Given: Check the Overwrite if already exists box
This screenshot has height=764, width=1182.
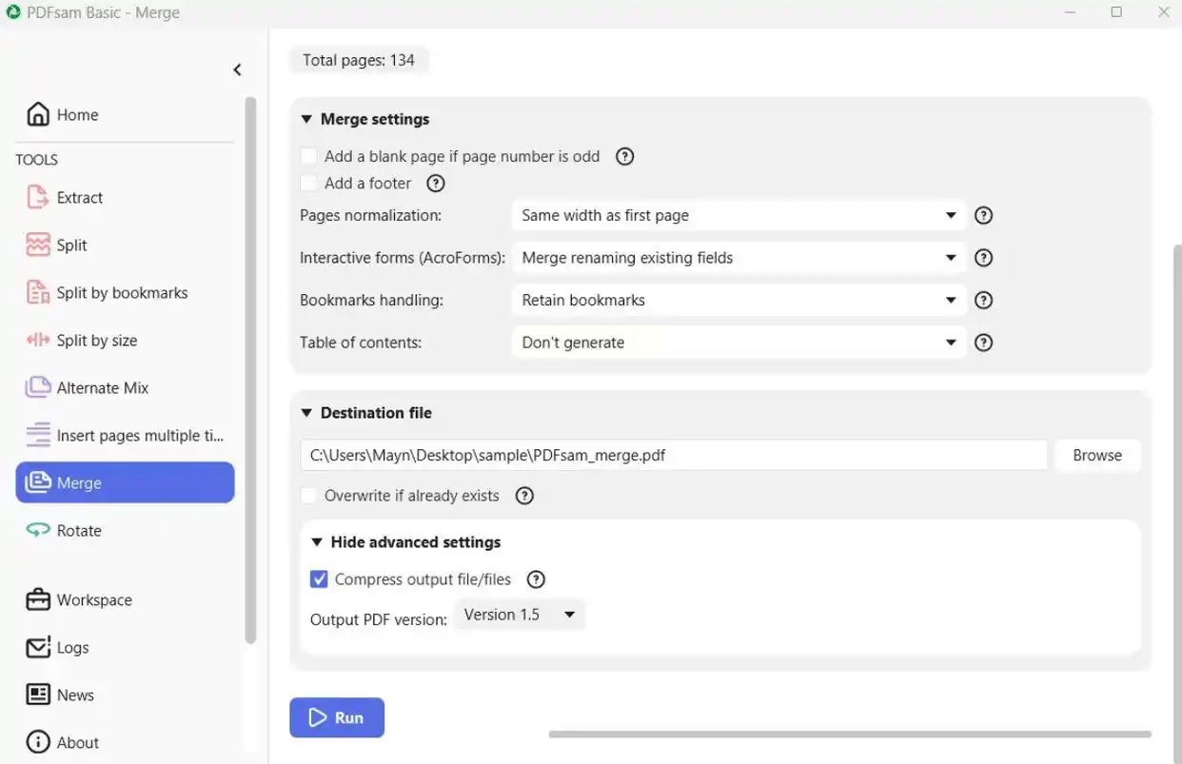Looking at the screenshot, I should click(308, 496).
